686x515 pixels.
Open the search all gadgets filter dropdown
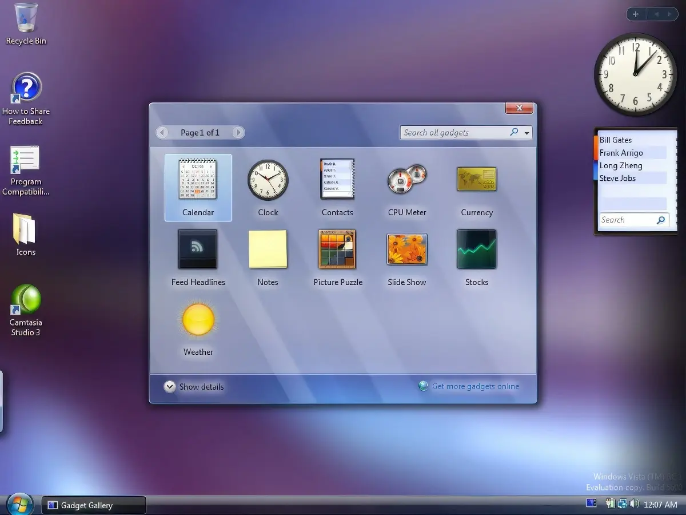point(527,132)
